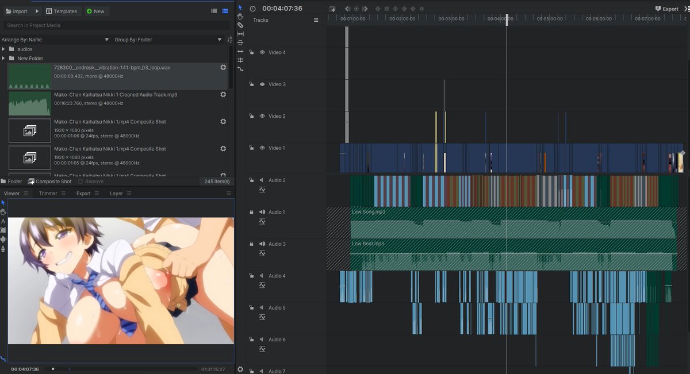Select the viewer Text tool
This screenshot has width=690, height=374.
point(3,221)
